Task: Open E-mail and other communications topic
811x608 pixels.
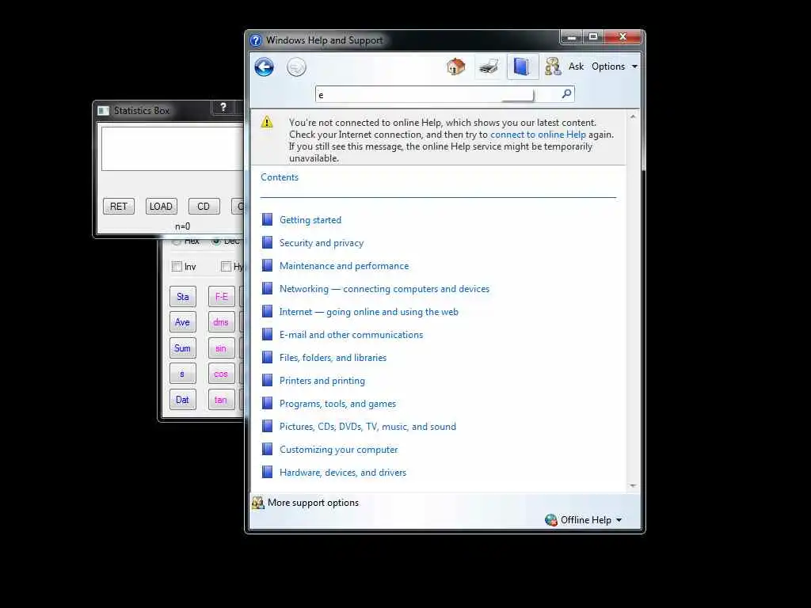Action: pos(351,335)
